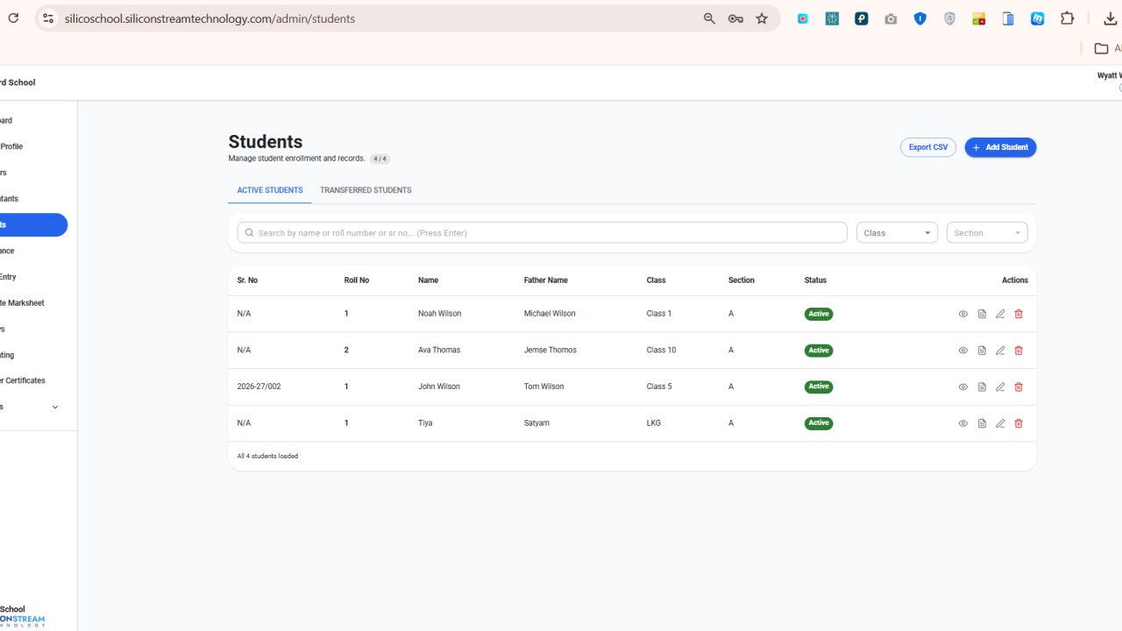Click the name Noah Wilson in the table

439,314
